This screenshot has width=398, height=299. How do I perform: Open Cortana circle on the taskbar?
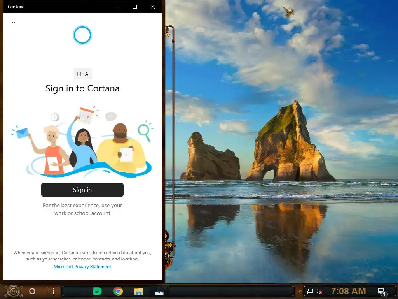click(x=32, y=291)
